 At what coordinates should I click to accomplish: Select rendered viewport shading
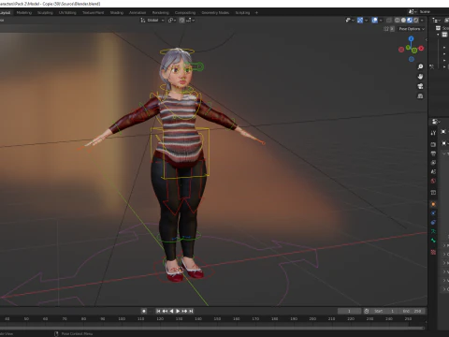[x=415, y=20]
